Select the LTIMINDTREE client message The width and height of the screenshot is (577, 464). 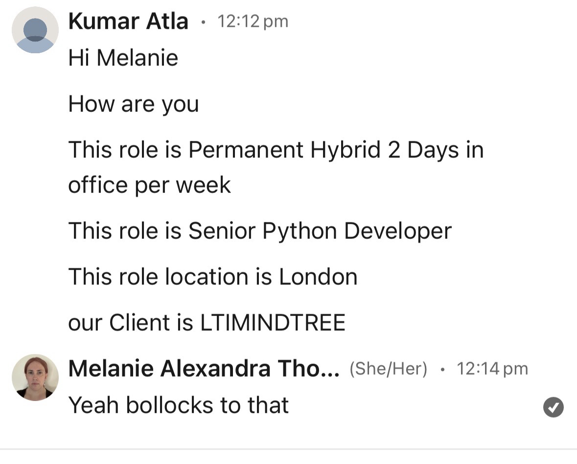(207, 323)
